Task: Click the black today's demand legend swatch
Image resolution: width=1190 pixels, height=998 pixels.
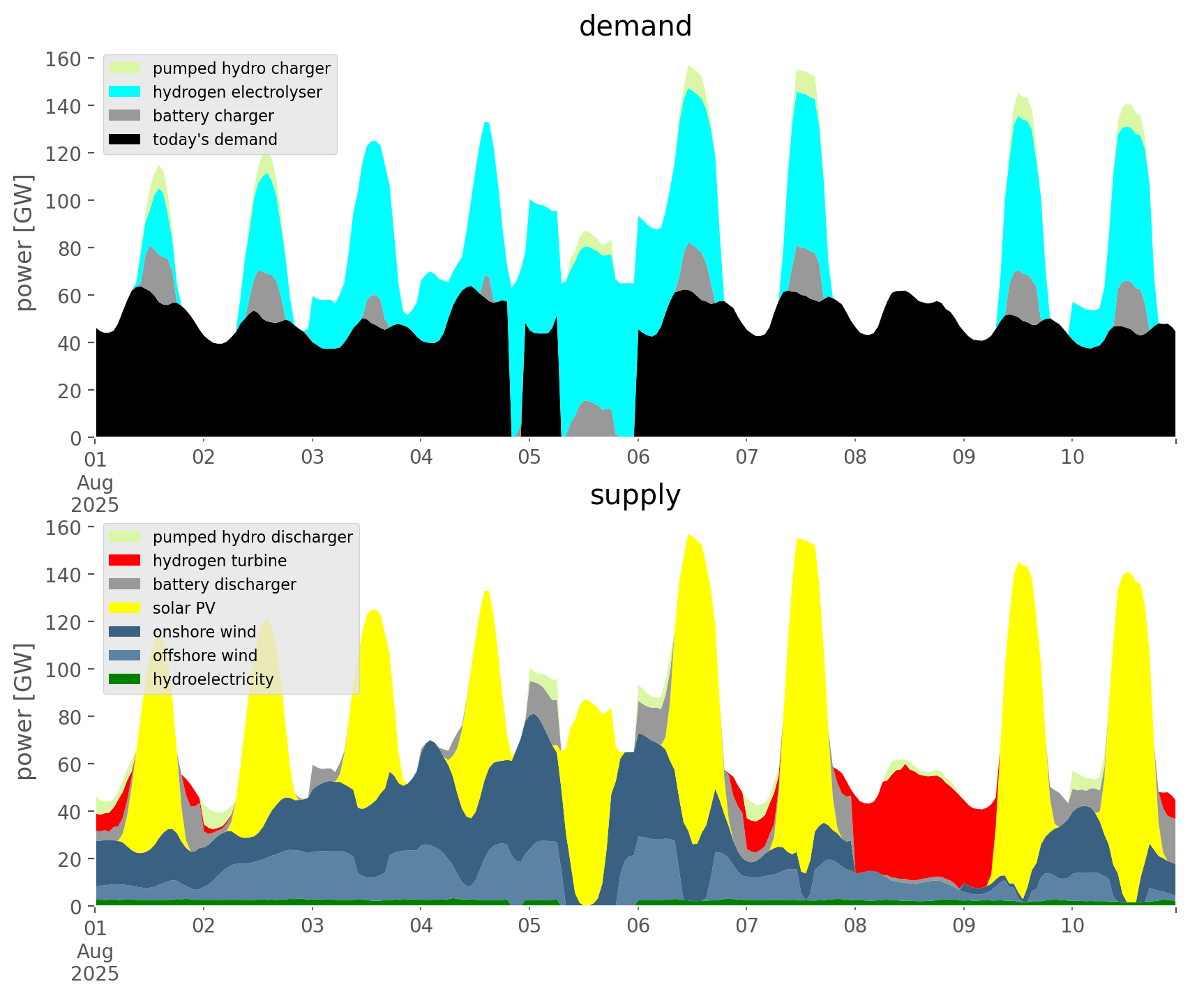Action: click(125, 139)
